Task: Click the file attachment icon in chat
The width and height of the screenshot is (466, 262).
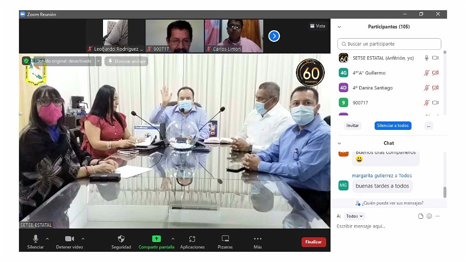Action: 421,216
